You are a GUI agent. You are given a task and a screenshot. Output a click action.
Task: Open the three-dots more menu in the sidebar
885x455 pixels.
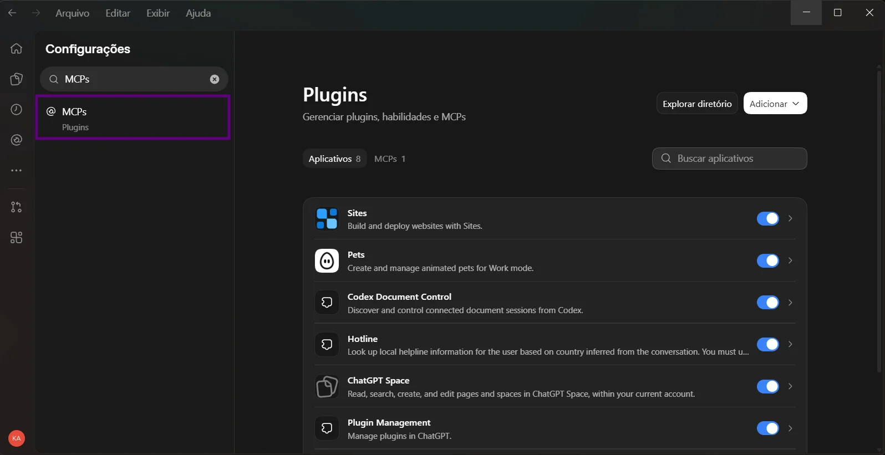[x=16, y=170]
